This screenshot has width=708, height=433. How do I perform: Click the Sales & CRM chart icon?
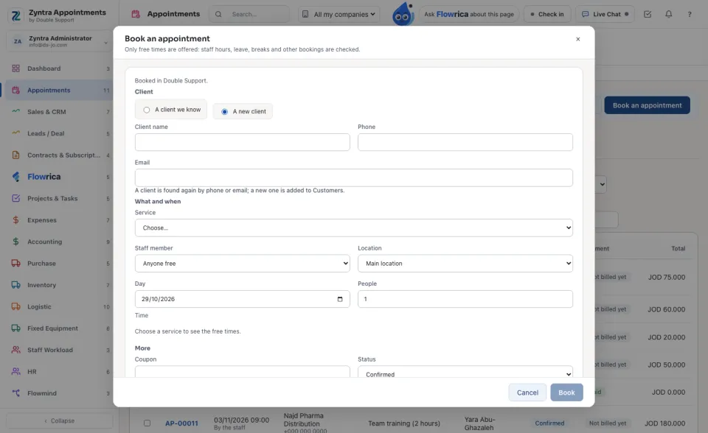pos(15,111)
